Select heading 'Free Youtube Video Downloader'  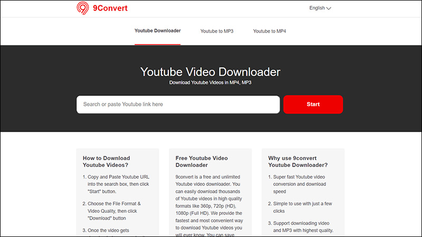click(202, 162)
